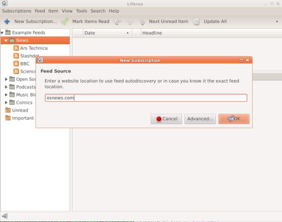Cancel the New Subscription dialog

click(166, 119)
